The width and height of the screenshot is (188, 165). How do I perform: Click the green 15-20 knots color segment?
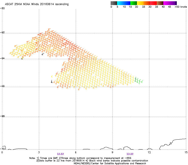click(x=133, y=3)
